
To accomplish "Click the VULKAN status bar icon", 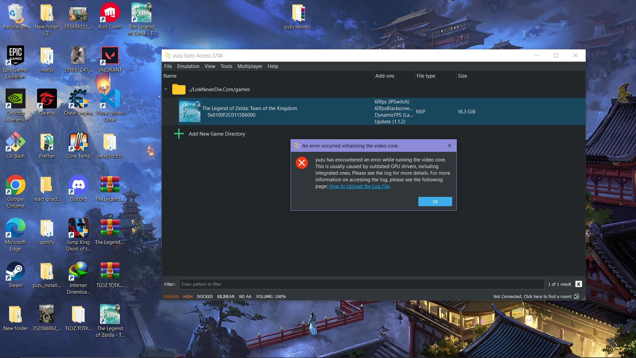I will pyautogui.click(x=171, y=296).
